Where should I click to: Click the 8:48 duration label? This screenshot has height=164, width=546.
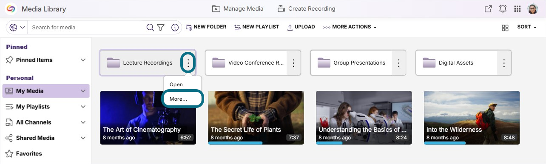(509, 138)
